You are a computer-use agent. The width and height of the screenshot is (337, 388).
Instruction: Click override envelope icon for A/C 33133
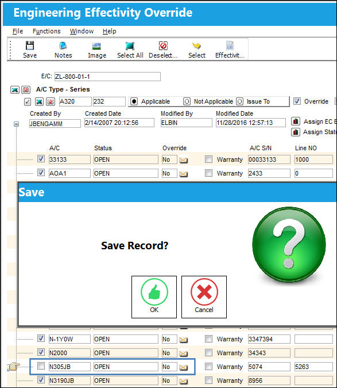point(183,160)
